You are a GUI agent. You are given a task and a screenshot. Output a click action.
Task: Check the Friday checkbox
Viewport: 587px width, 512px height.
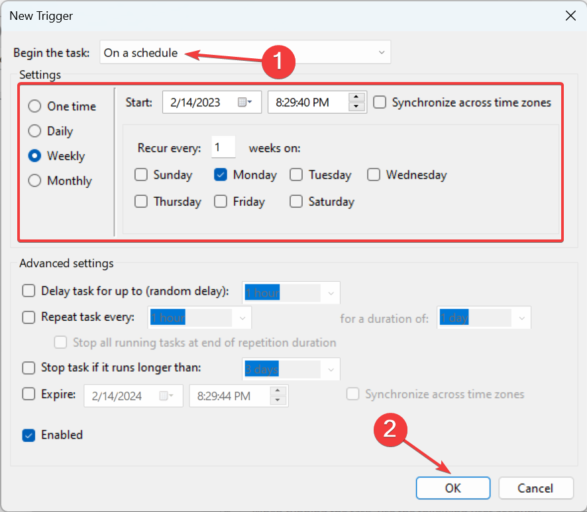[221, 202]
